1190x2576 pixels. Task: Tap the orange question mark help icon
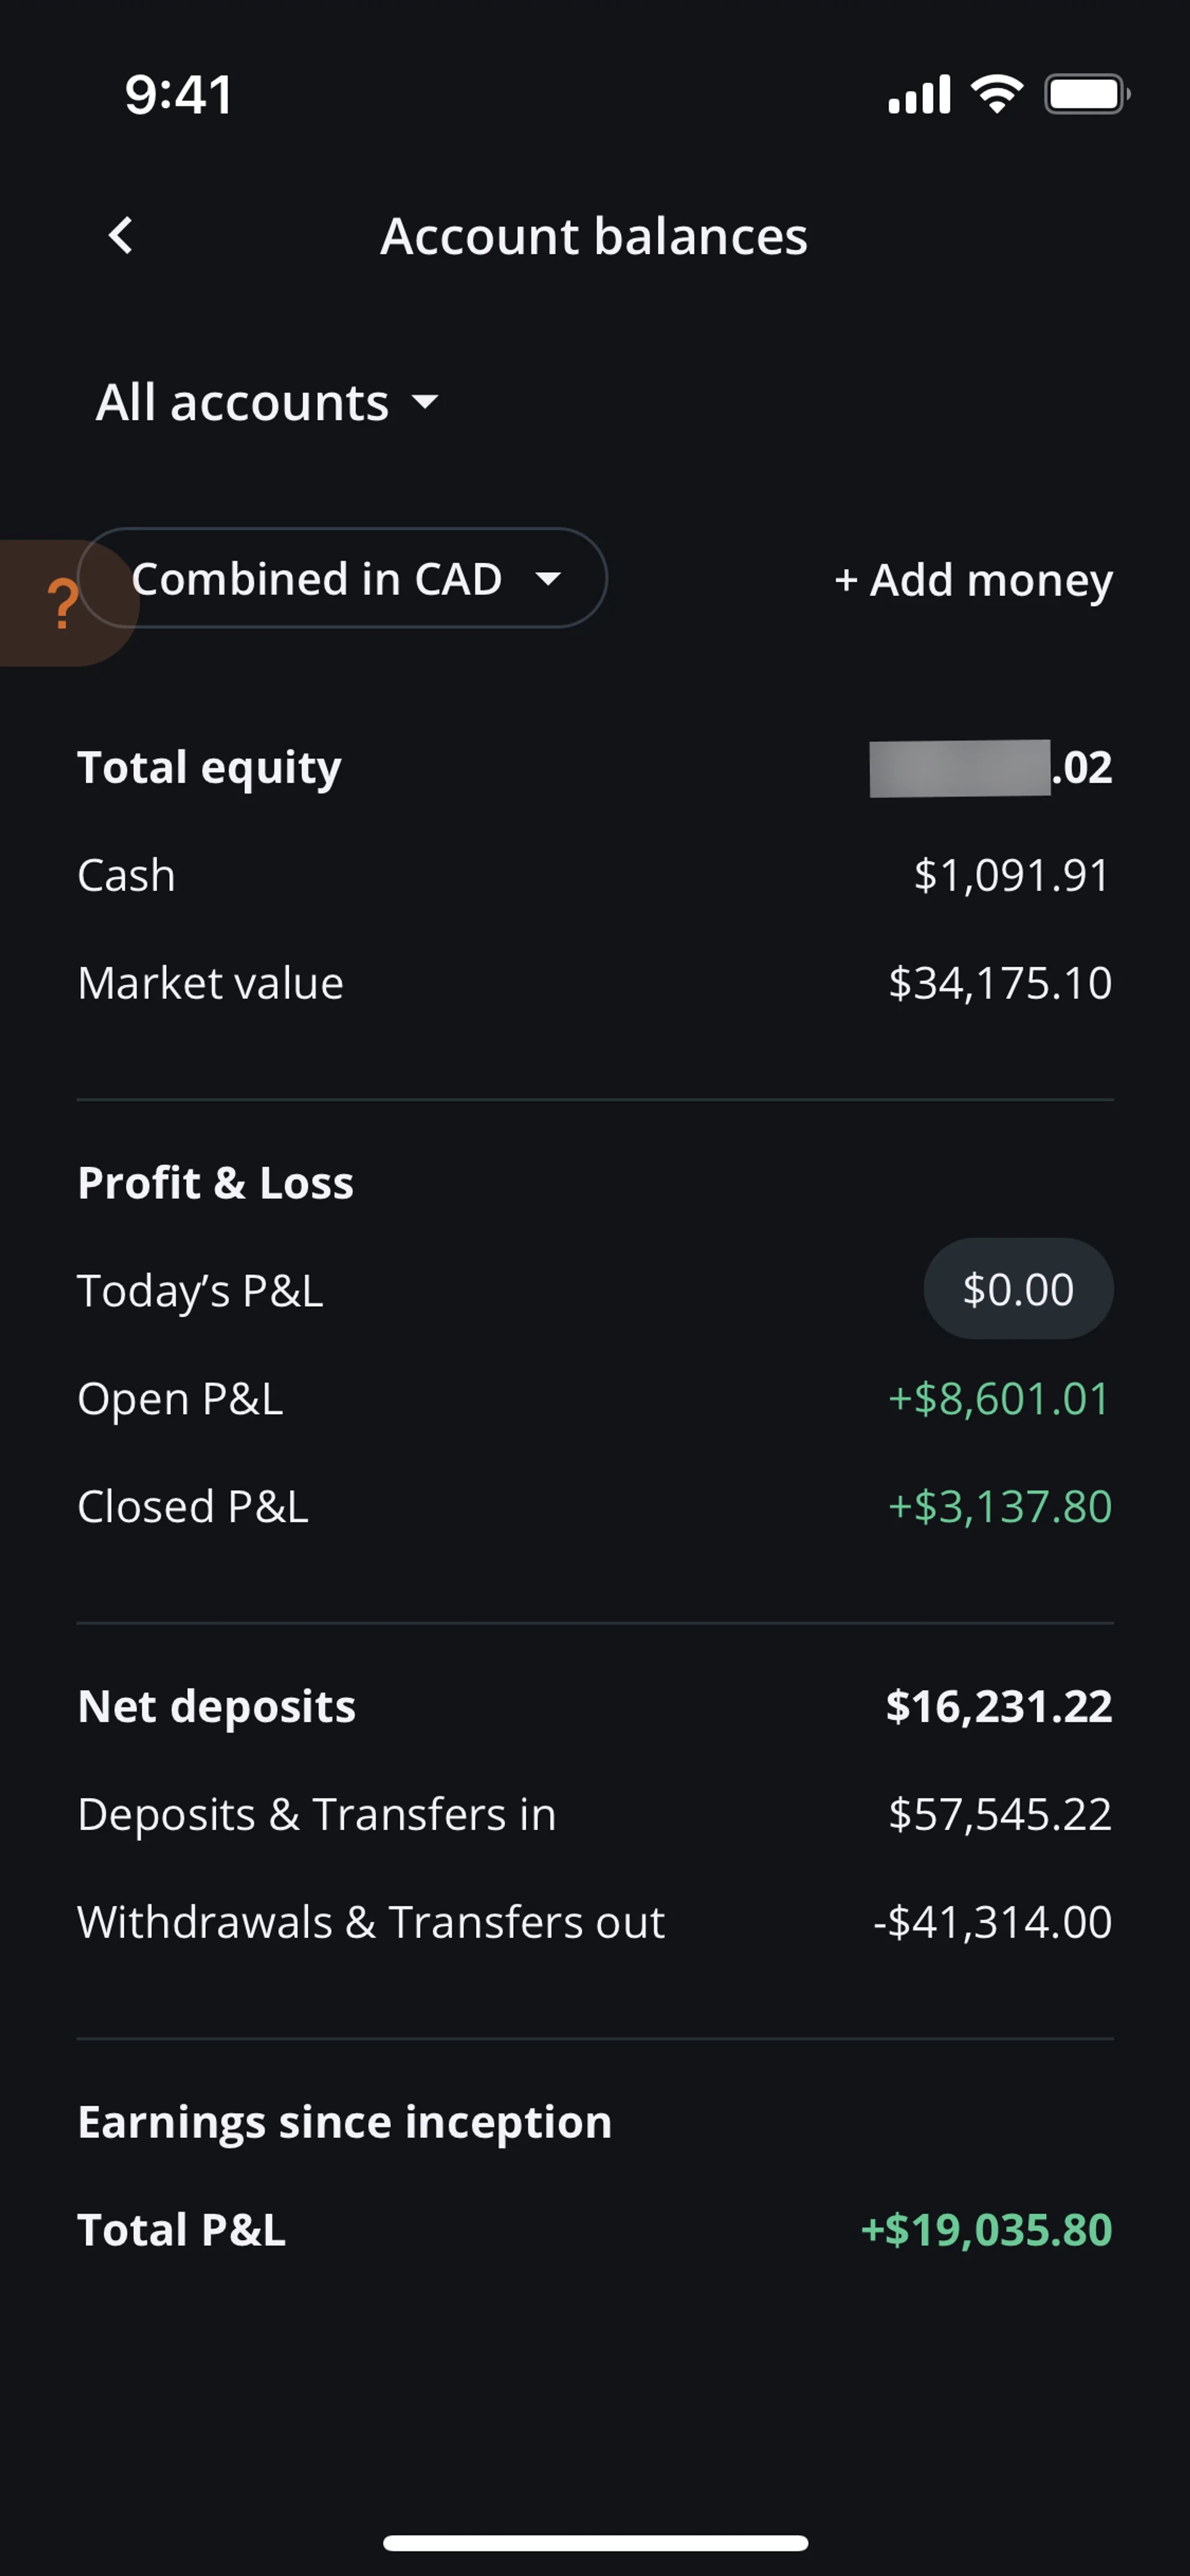tap(62, 604)
